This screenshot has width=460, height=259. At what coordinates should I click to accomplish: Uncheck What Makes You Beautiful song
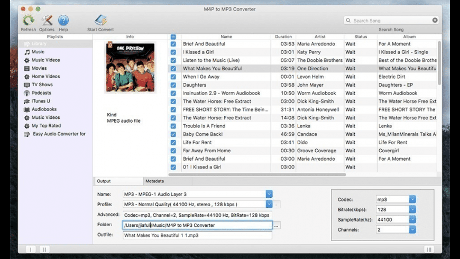click(x=173, y=69)
